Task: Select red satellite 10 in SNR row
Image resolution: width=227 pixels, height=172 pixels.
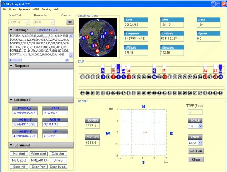Action: point(128,77)
